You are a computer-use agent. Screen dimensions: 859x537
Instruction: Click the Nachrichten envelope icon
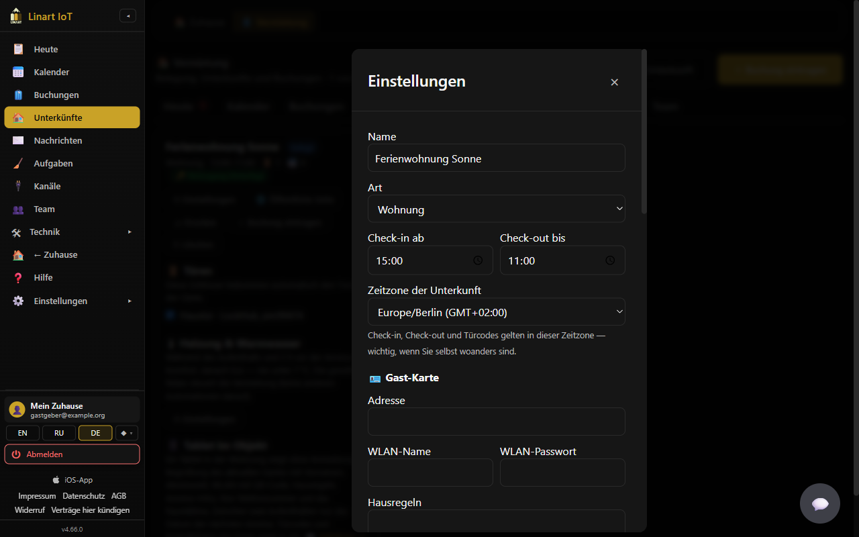click(x=18, y=140)
